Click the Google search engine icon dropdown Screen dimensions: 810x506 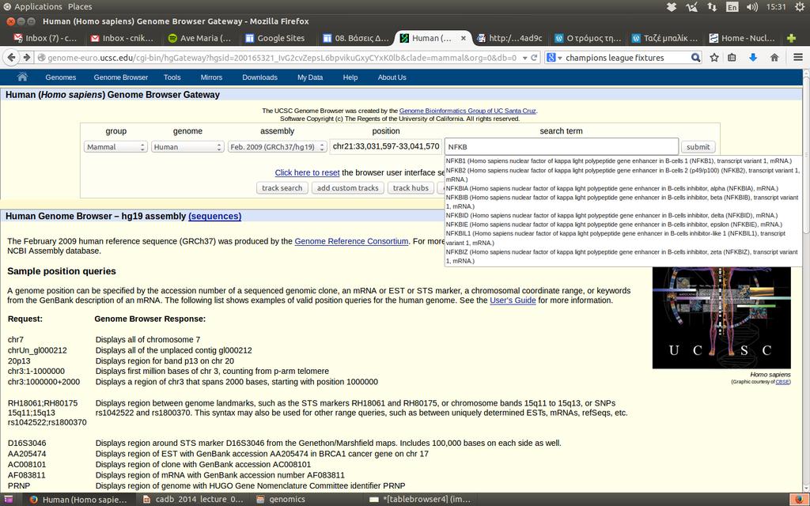[x=554, y=58]
